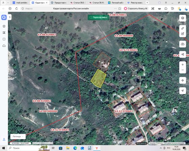Open user profile icon in sidebar

[x=4, y=140]
